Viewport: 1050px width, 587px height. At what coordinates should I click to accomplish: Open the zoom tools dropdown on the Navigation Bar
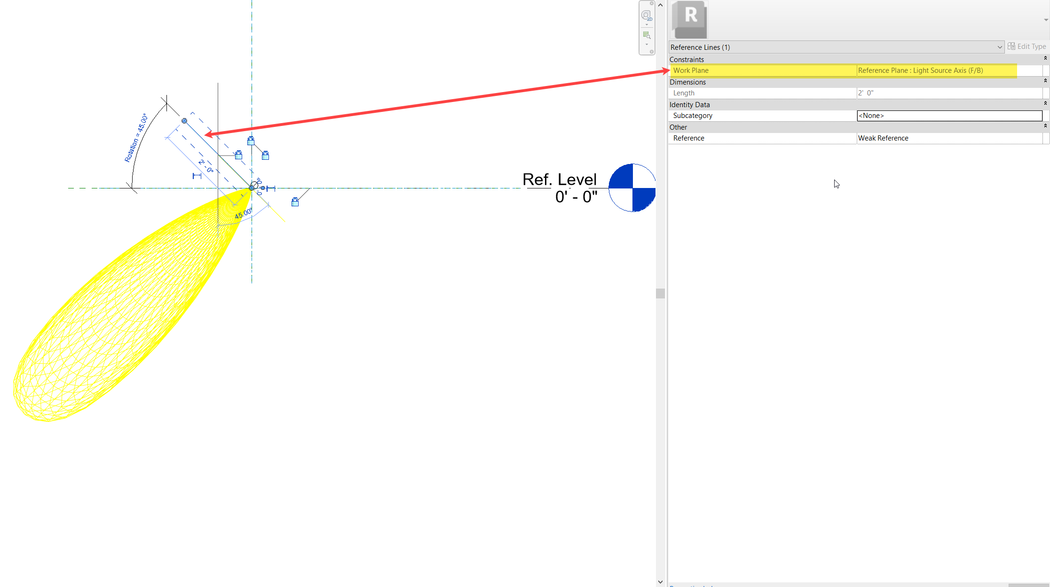coord(647,44)
